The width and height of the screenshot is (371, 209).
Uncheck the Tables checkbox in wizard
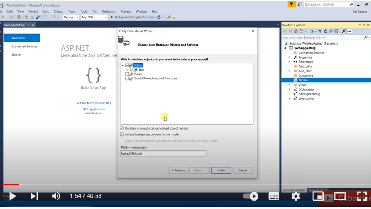[127, 65]
